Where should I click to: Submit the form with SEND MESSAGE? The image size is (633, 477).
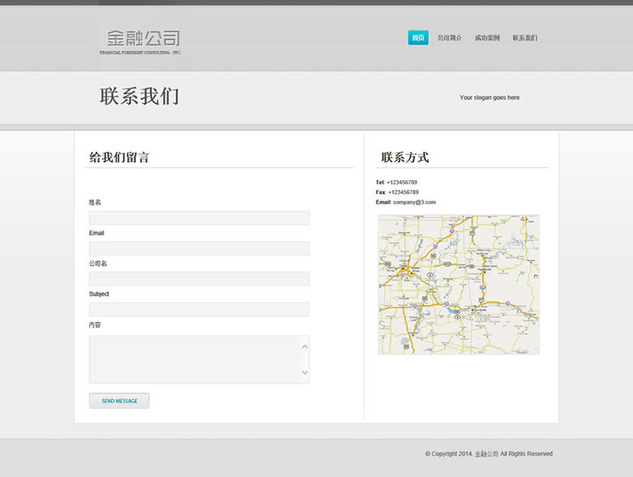coord(119,401)
